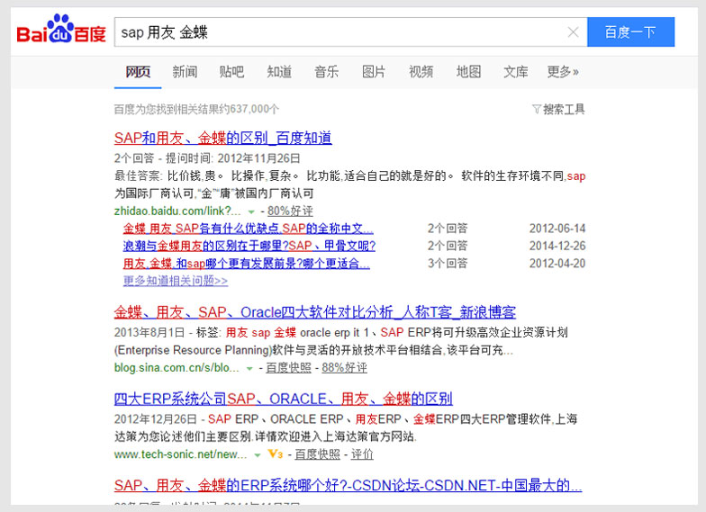Switch to the 新闻 tab
The image size is (706, 512).
pos(185,72)
